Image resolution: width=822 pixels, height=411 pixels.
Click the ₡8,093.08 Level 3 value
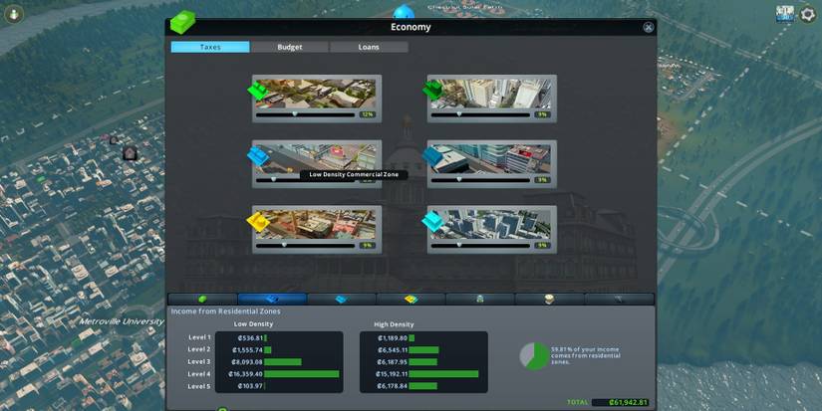pyautogui.click(x=247, y=362)
